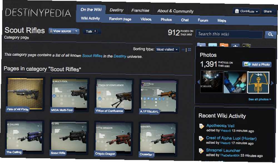Open the Facebook social icon
278x163 pixels.
point(201,45)
